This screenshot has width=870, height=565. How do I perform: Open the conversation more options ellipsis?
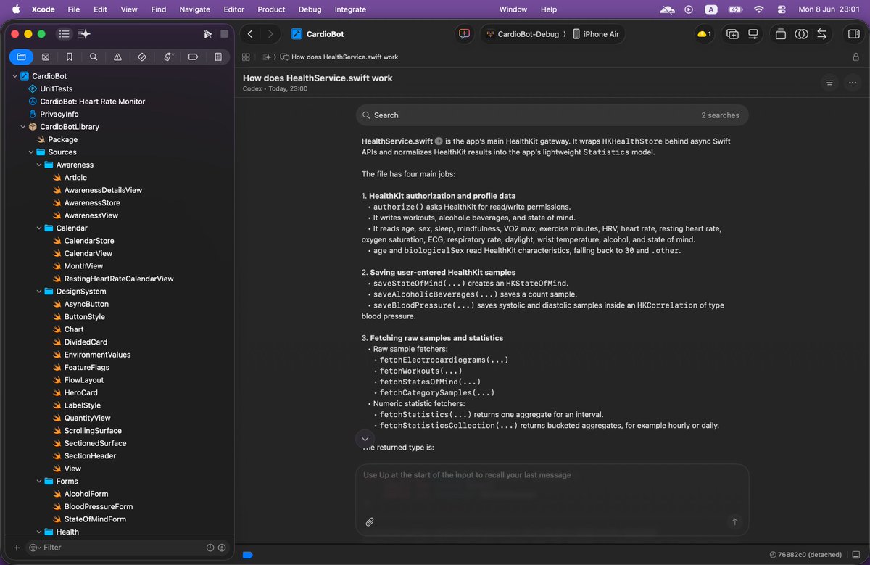point(853,83)
